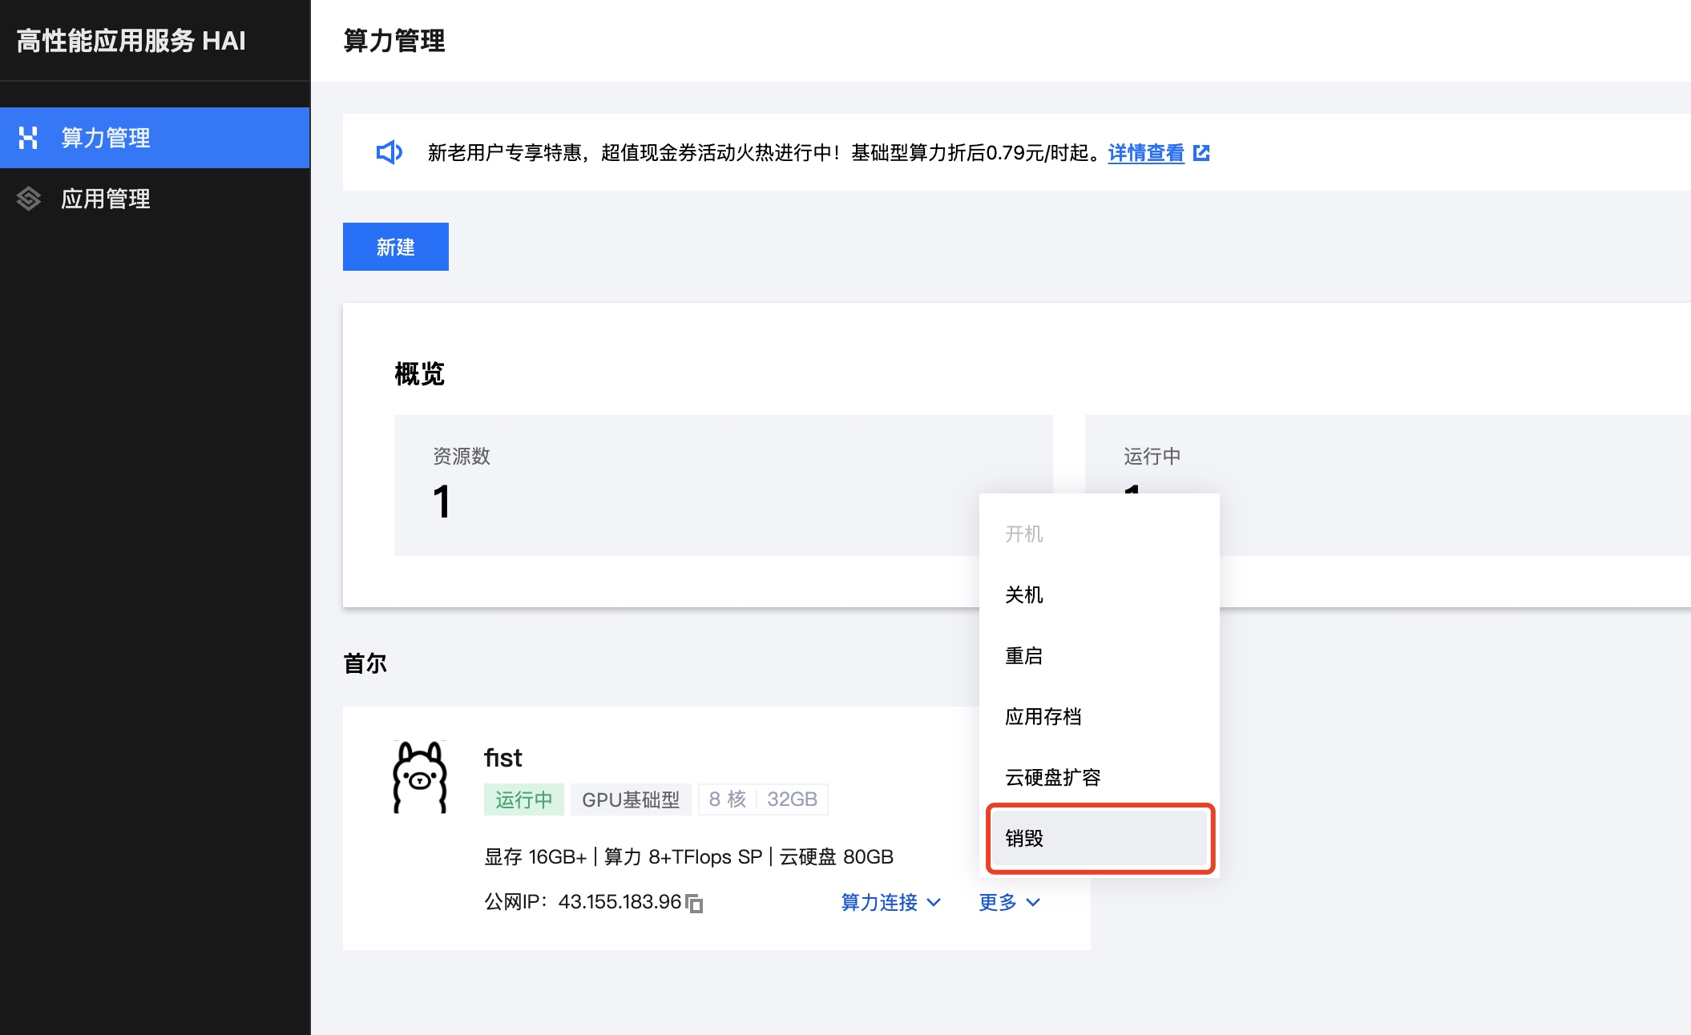The image size is (1691, 1035).
Task: Click the 资源数 overview card
Action: tap(681, 485)
